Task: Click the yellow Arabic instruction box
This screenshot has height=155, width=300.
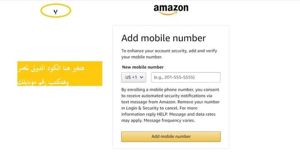Action: click(60, 74)
